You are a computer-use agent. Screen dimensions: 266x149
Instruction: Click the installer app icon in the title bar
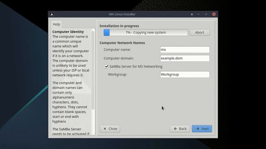click(52, 14)
